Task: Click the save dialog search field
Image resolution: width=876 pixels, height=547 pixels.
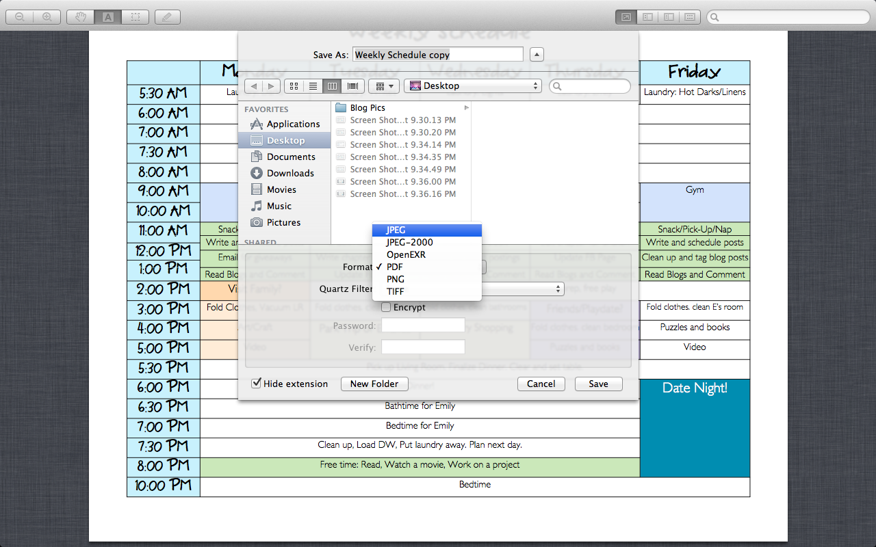Action: click(x=590, y=86)
